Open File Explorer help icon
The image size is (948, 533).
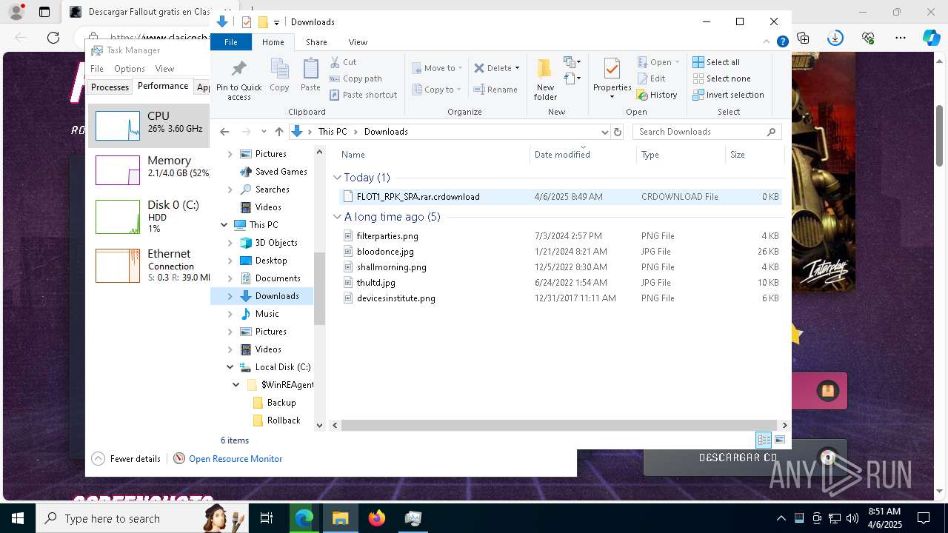[782, 42]
